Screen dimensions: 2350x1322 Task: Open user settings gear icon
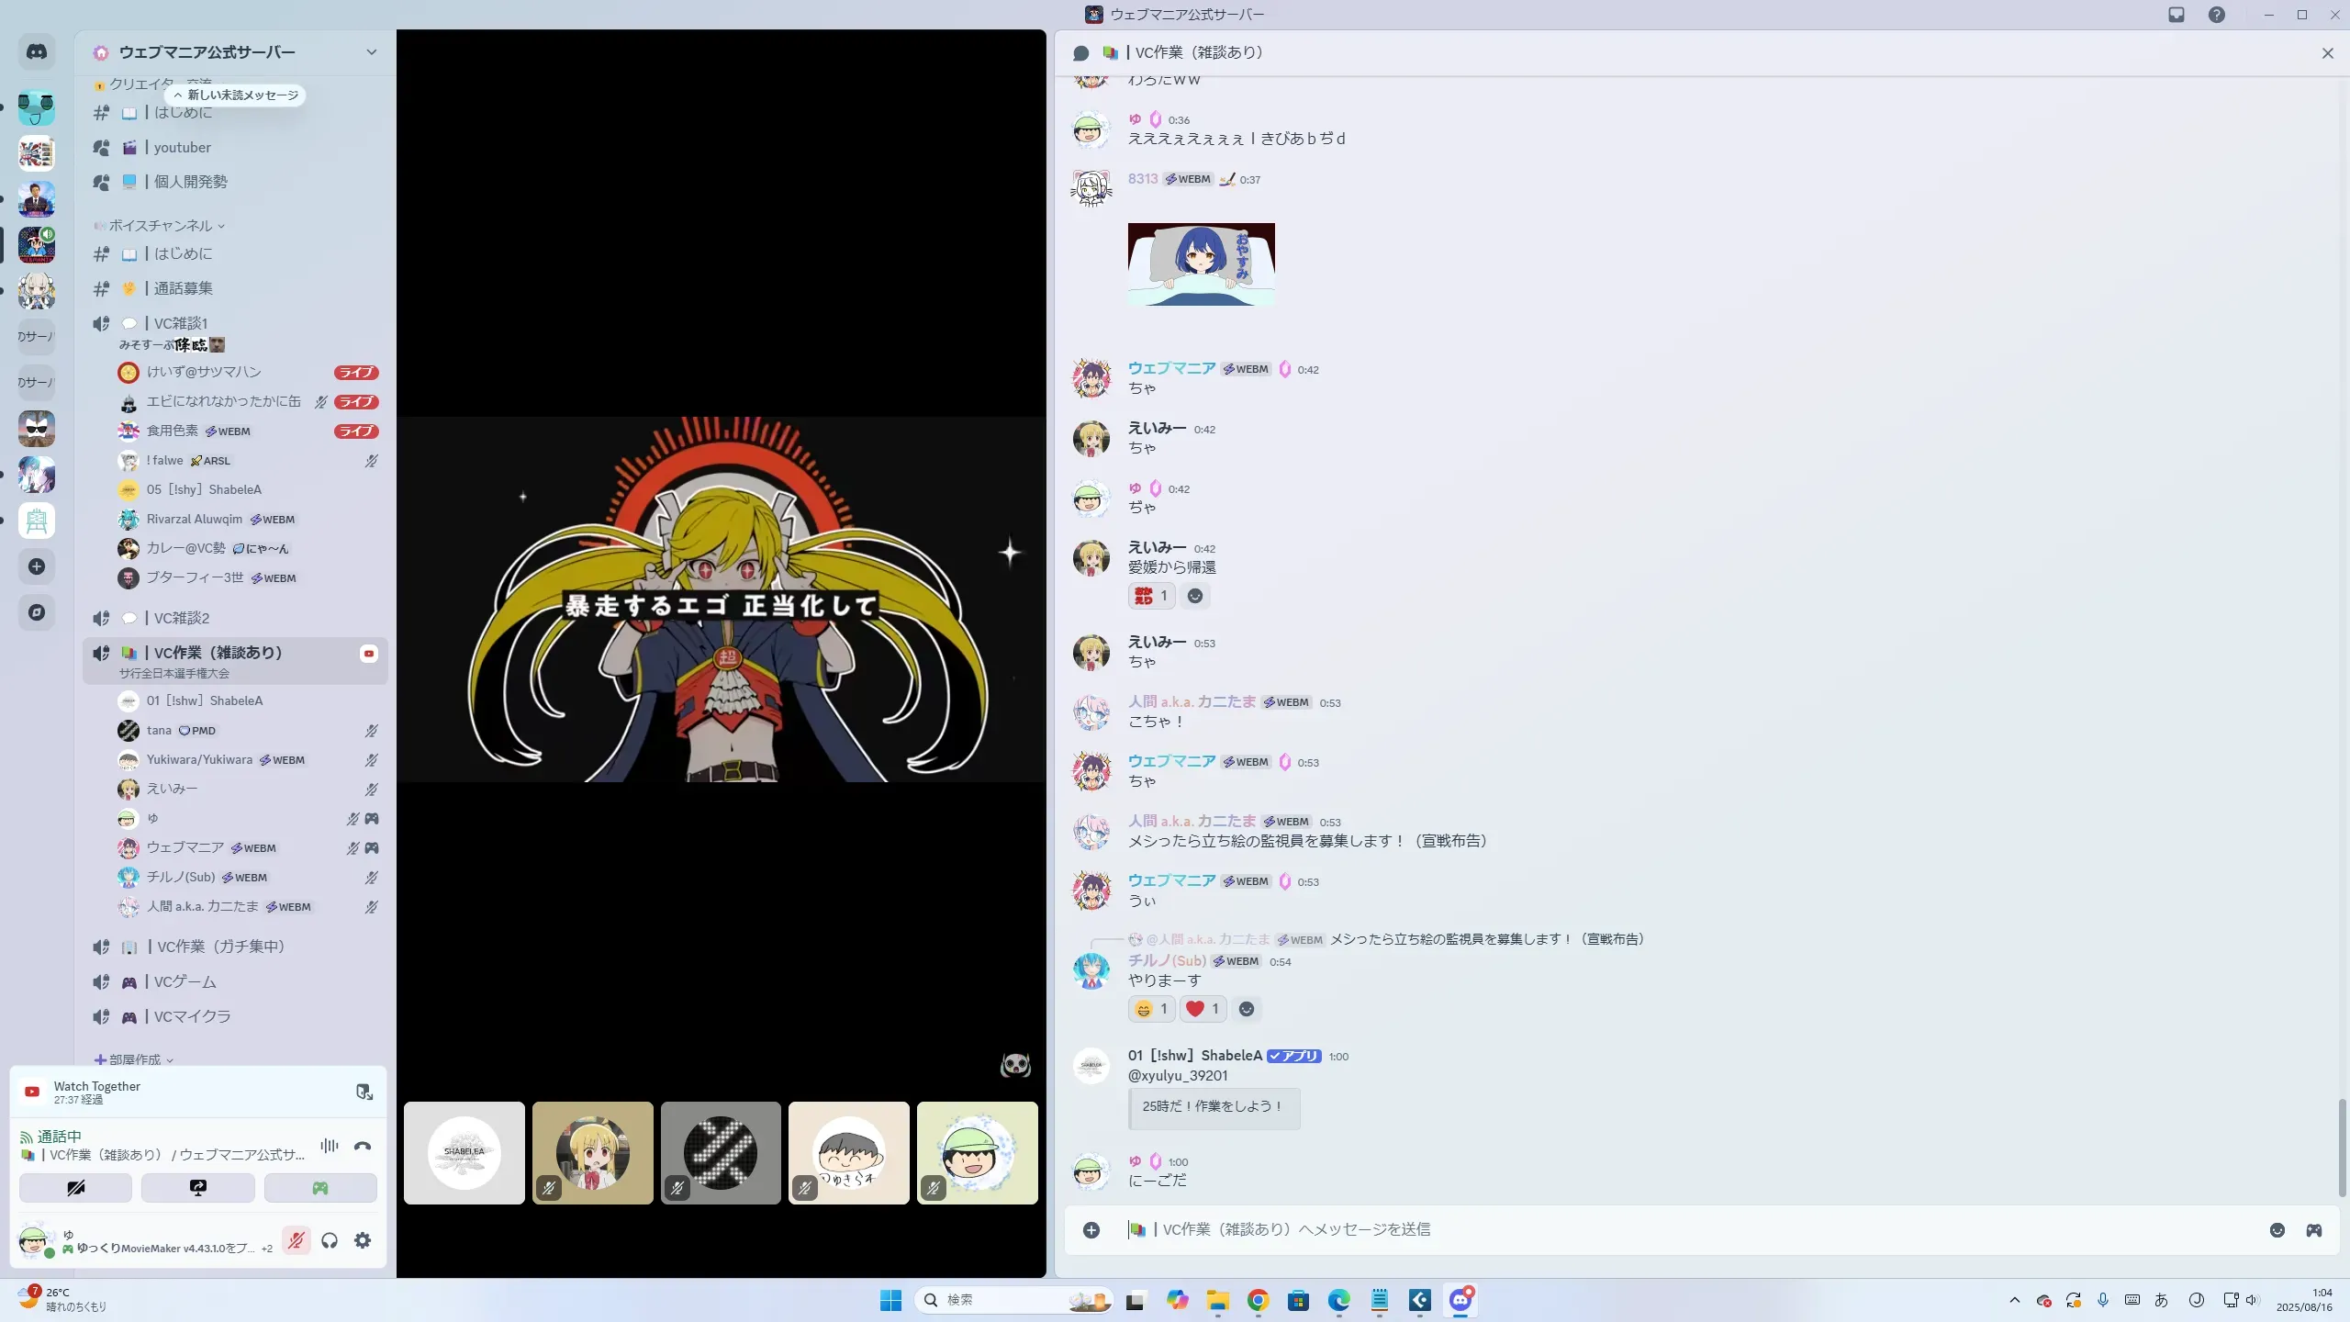click(363, 1241)
